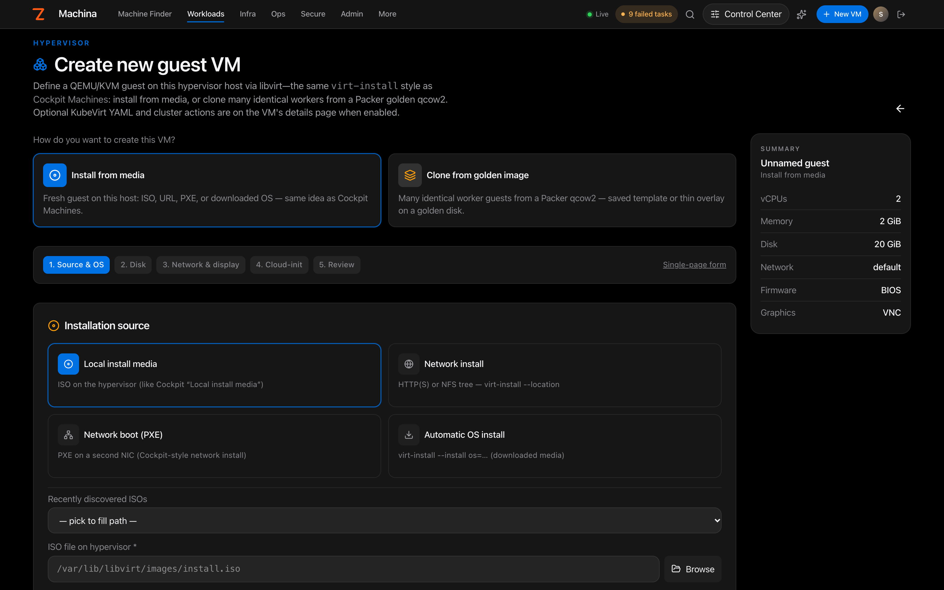Click the golden image layers icon
944x590 pixels.
[x=410, y=175]
